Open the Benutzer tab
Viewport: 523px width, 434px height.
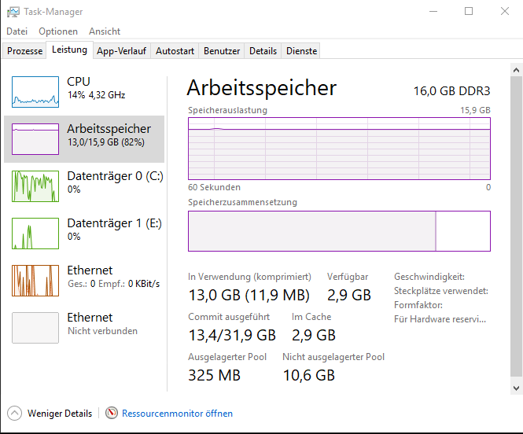coord(222,51)
